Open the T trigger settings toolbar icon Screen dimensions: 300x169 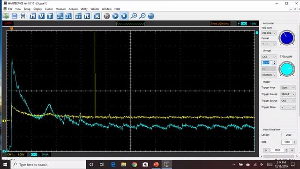point(50,16)
